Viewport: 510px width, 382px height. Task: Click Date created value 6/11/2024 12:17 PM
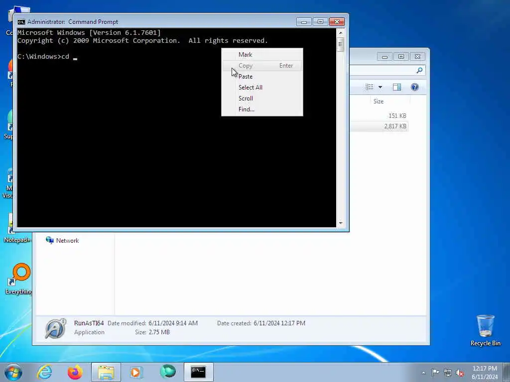[279, 323]
